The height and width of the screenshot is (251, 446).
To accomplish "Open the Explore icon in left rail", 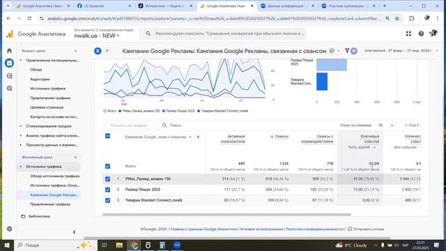I will [x=9, y=76].
